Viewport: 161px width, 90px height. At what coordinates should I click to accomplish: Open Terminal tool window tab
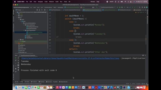(42, 82)
